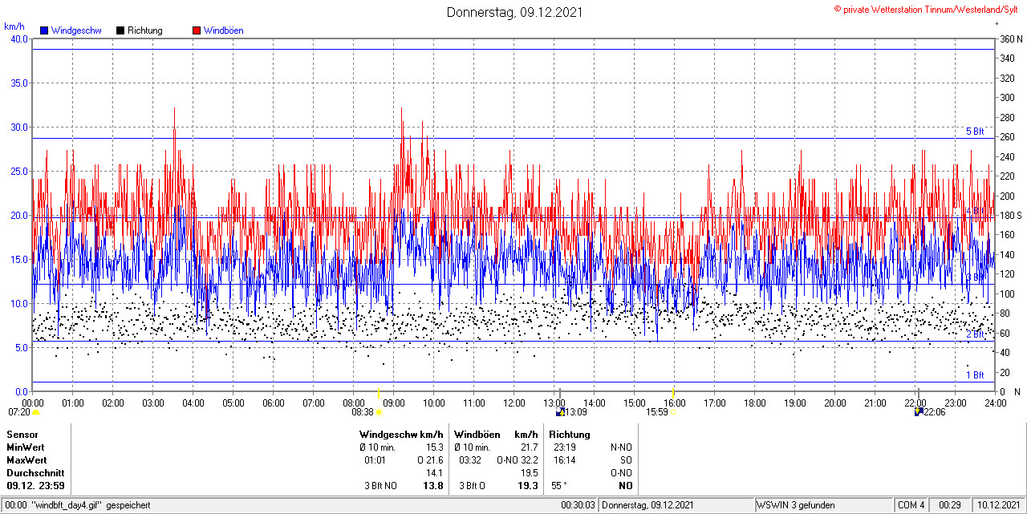The height and width of the screenshot is (514, 1027).
Task: Click the 01:01 max wind time
Action: 375,460
